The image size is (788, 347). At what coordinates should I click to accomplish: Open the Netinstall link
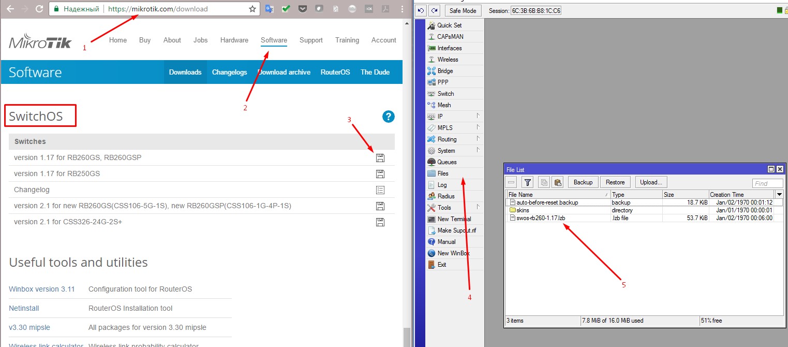[24, 308]
